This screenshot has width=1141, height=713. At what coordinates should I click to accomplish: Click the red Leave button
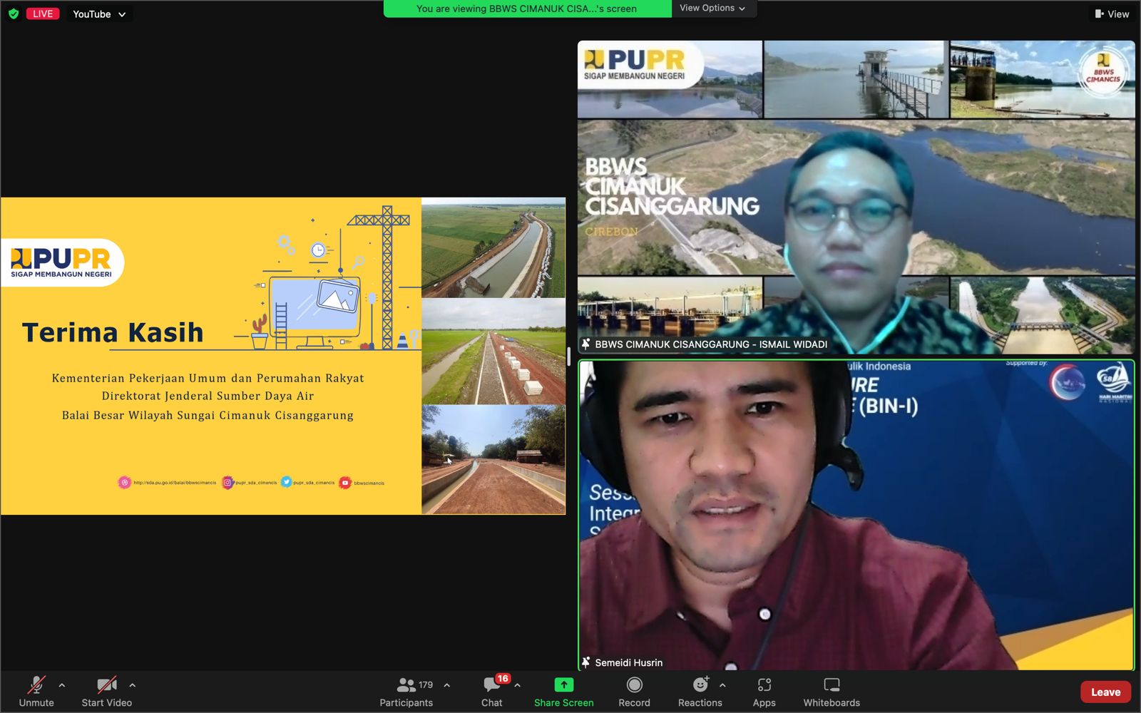tap(1105, 692)
